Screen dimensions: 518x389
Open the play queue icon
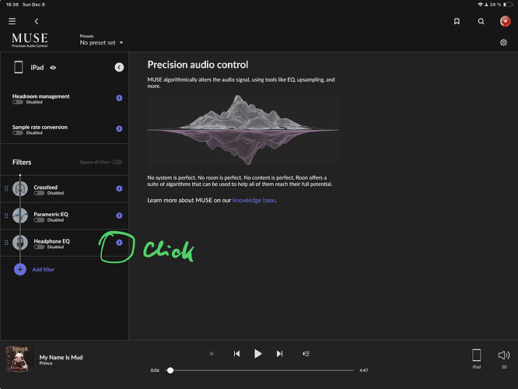[306, 354]
